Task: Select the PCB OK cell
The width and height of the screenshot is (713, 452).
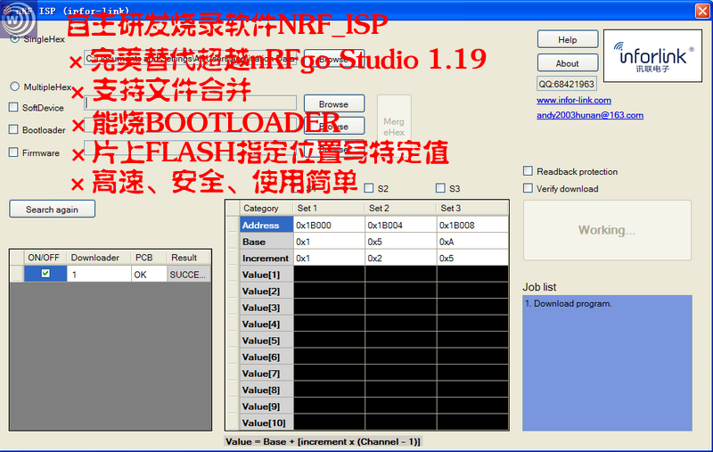Action: click(149, 275)
